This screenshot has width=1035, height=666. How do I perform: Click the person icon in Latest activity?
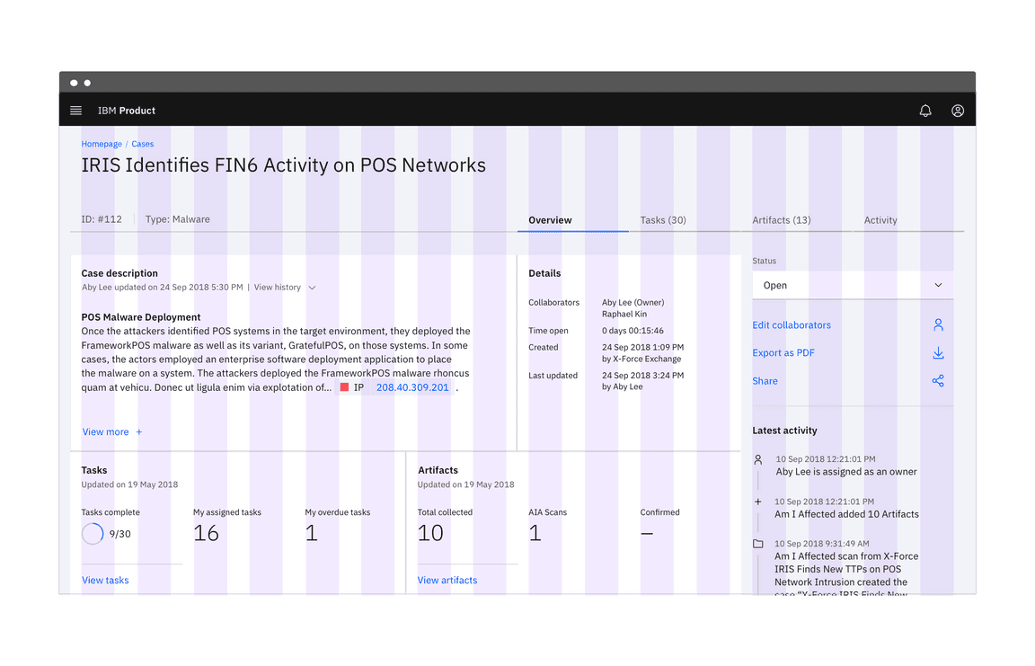[758, 459]
